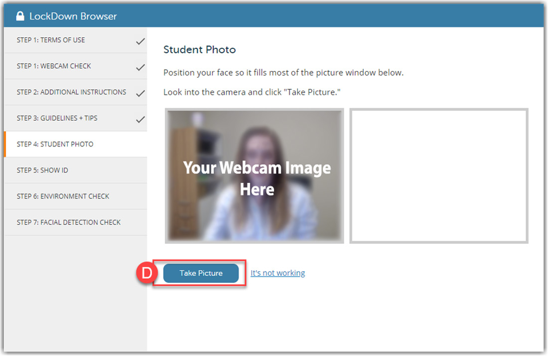Jump to Step 5: Show ID
Viewport: 548px width, 356px height.
click(x=42, y=170)
